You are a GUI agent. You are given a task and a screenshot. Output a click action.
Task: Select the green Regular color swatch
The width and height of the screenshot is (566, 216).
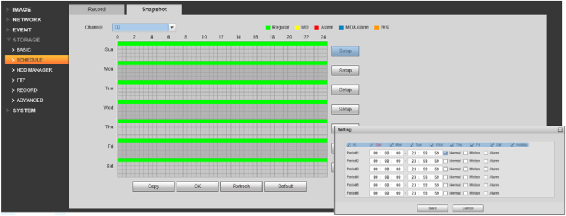point(268,28)
